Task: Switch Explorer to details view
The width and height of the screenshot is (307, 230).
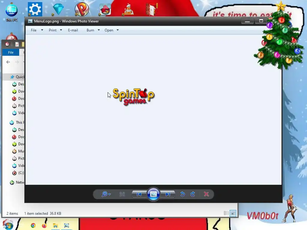Action: pyautogui.click(x=226, y=213)
